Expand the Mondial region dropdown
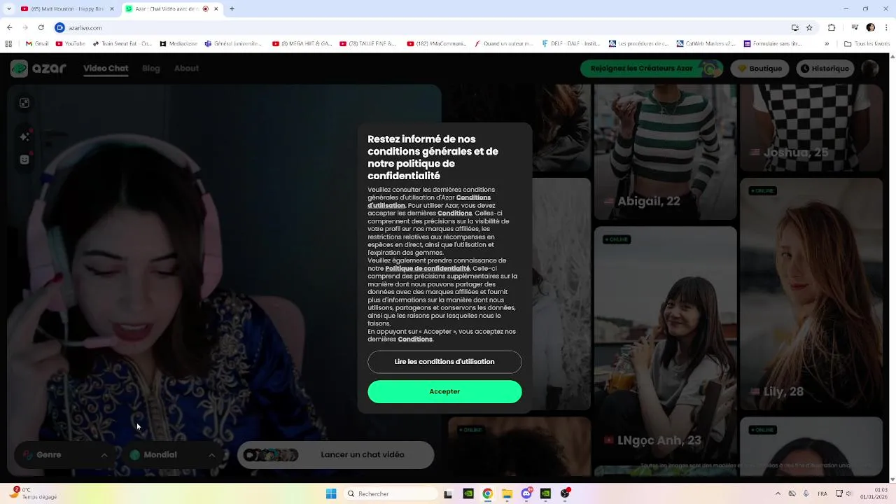896x504 pixels. 172,455
